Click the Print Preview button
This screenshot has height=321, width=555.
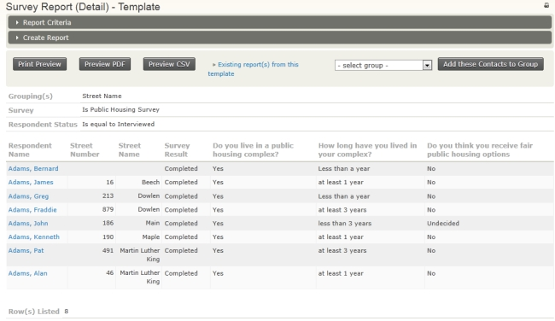(39, 64)
